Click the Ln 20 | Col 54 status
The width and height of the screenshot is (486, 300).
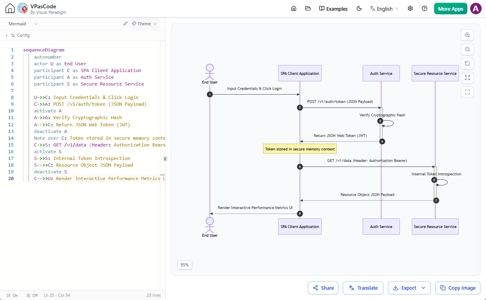point(57,295)
